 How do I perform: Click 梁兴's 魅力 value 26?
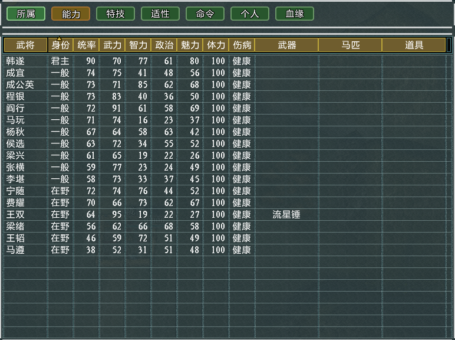pyautogui.click(x=194, y=155)
